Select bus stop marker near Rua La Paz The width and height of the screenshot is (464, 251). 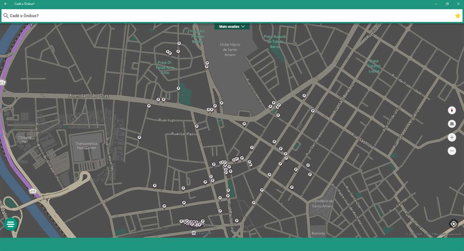click(197, 126)
